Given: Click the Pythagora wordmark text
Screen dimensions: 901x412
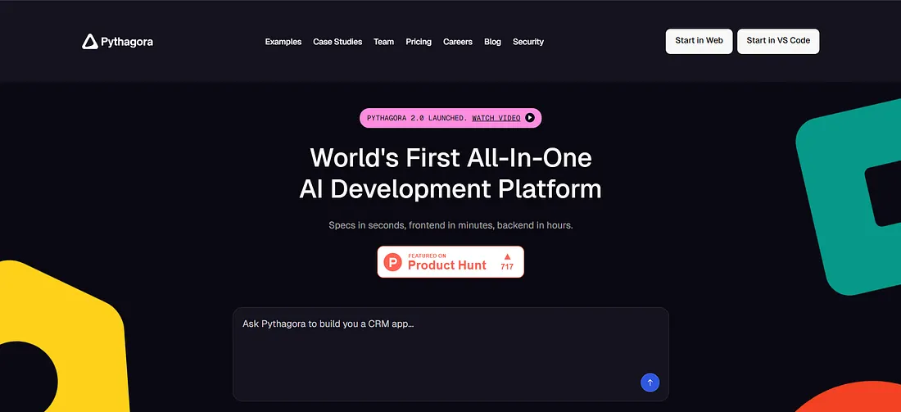Looking at the screenshot, I should click(127, 42).
